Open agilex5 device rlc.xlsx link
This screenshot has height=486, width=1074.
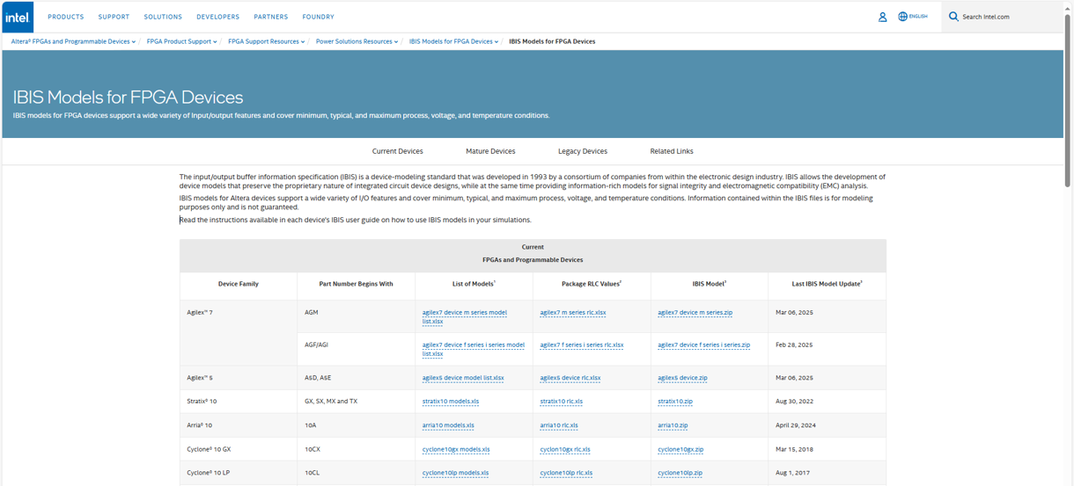(570, 378)
